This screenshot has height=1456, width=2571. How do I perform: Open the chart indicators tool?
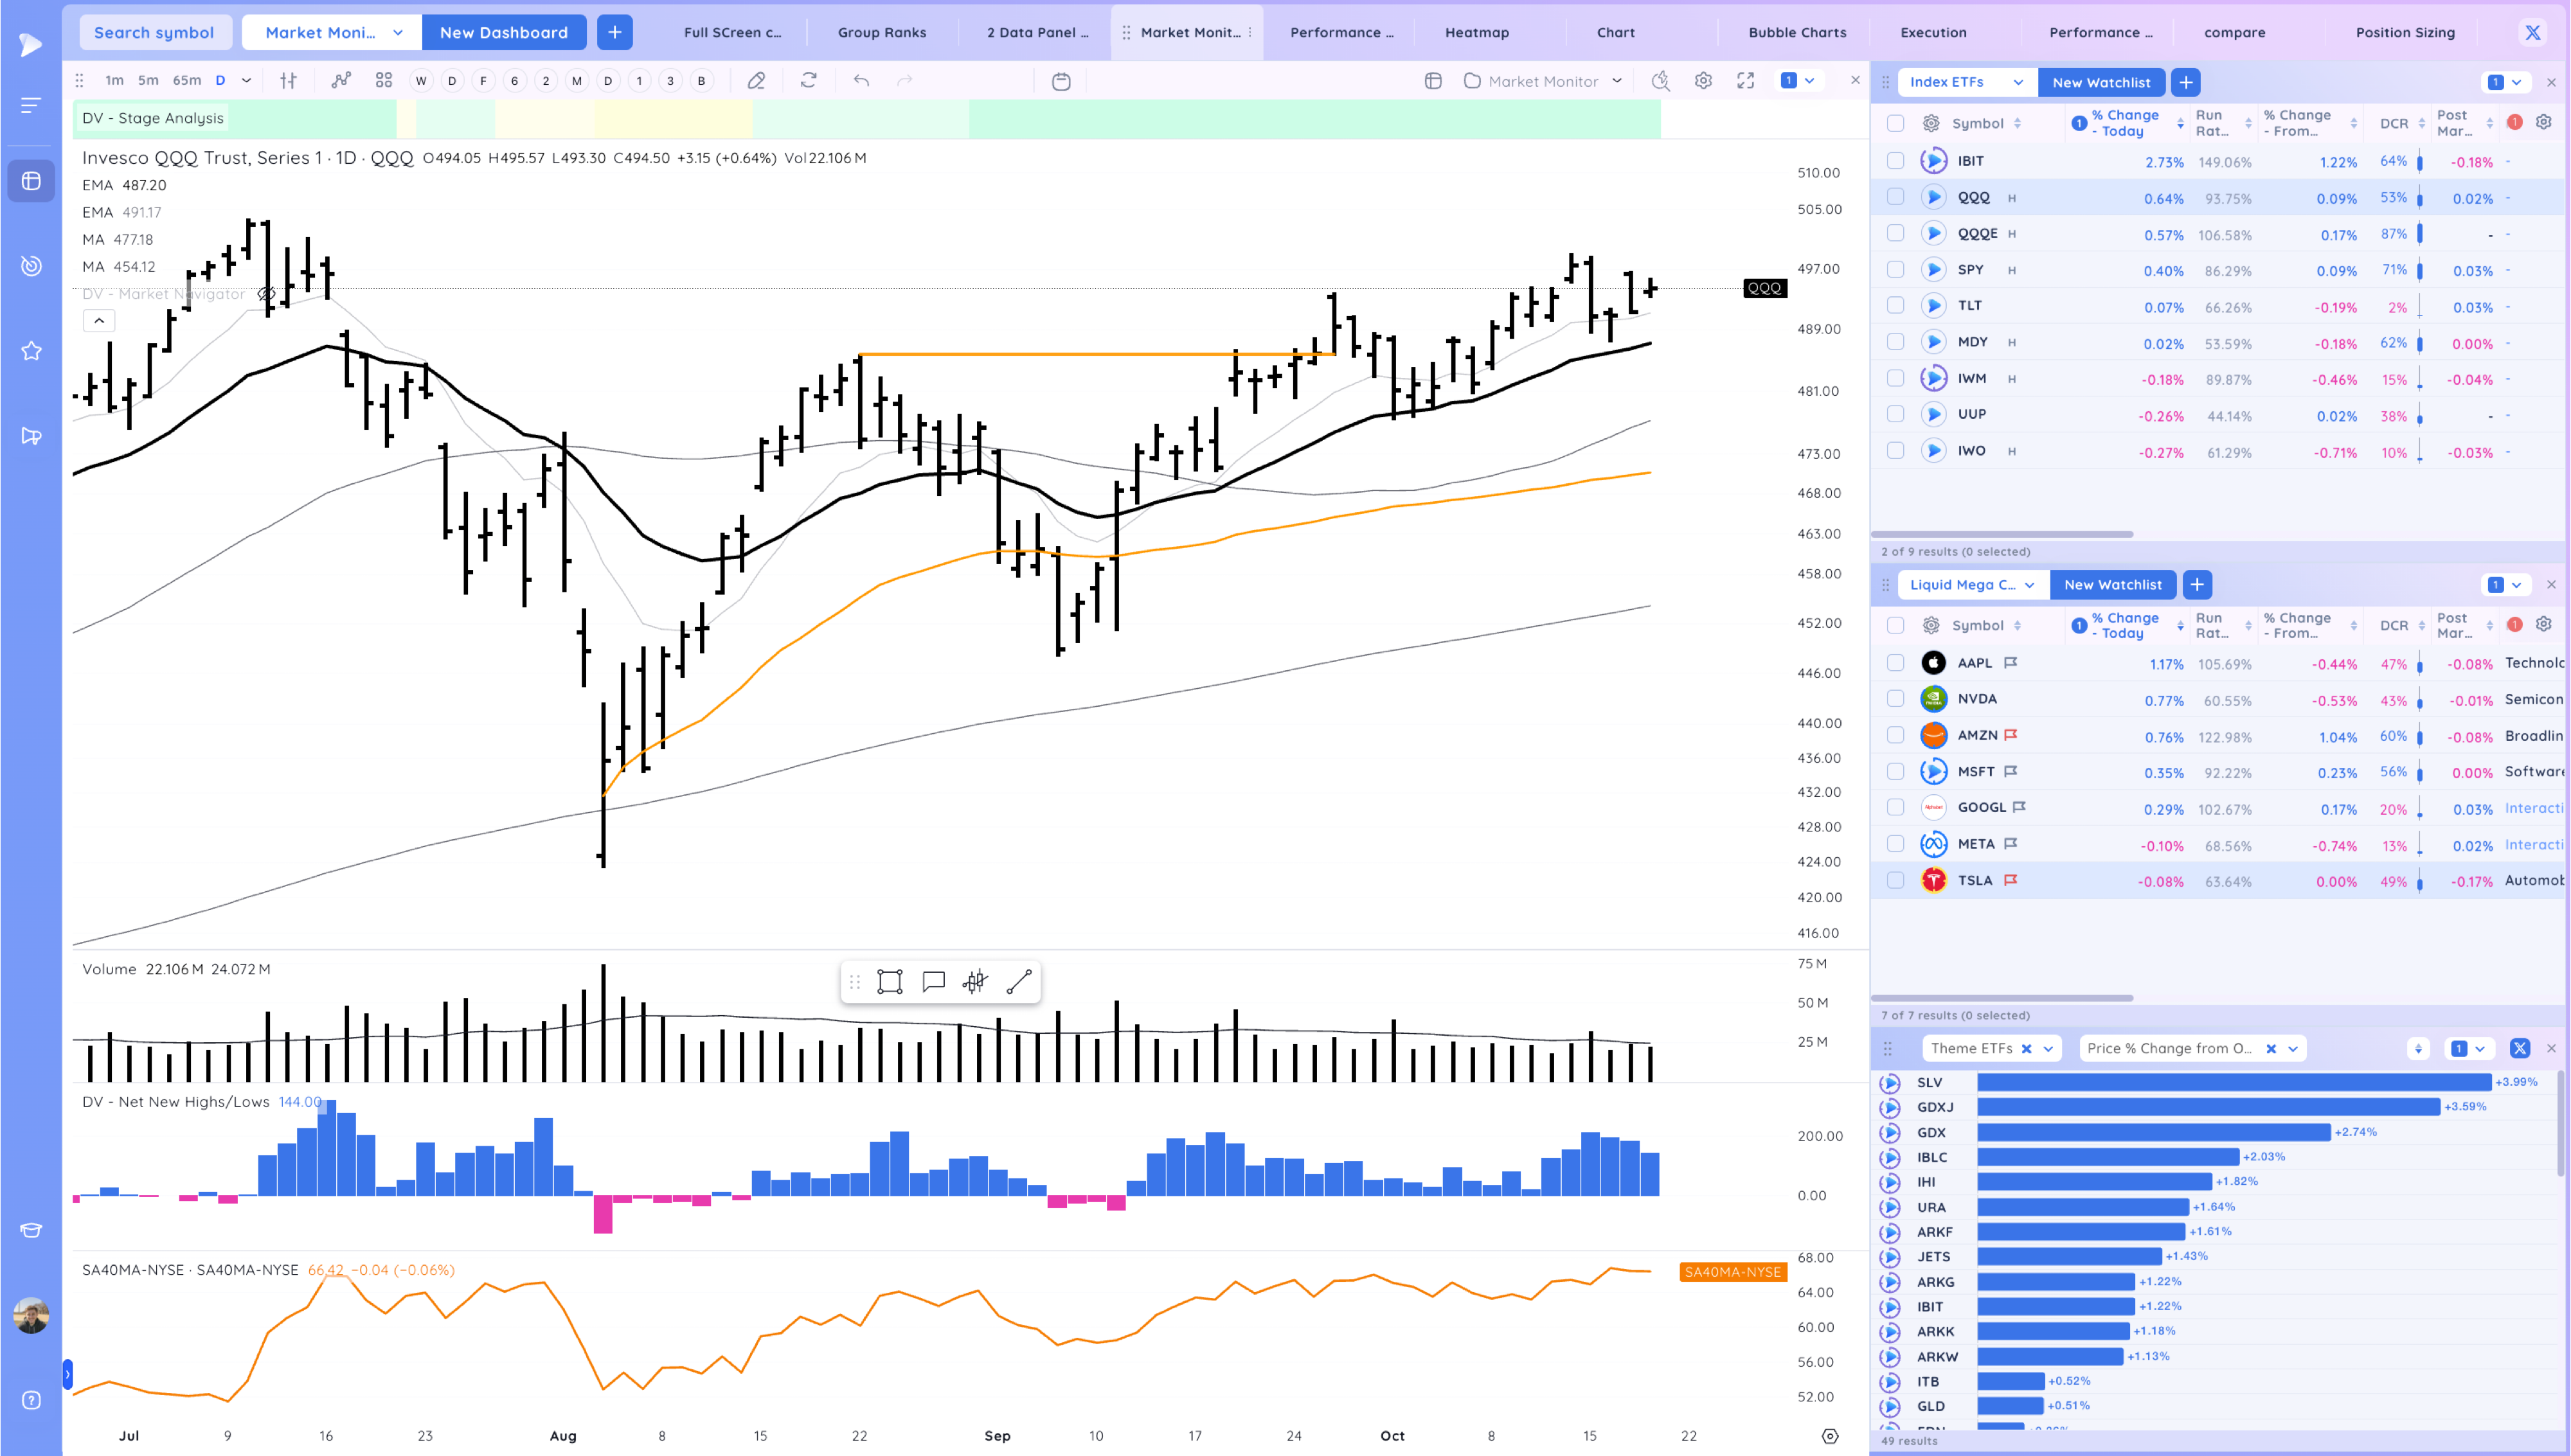(341, 81)
